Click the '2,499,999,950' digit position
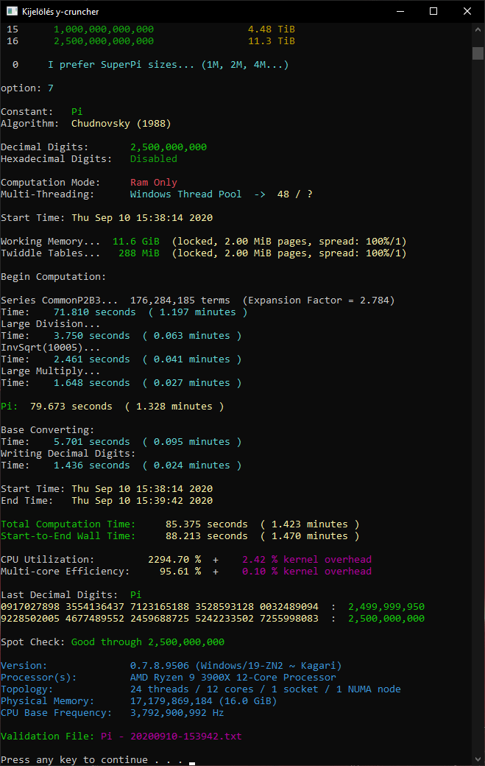The image size is (485, 766). coord(386,606)
